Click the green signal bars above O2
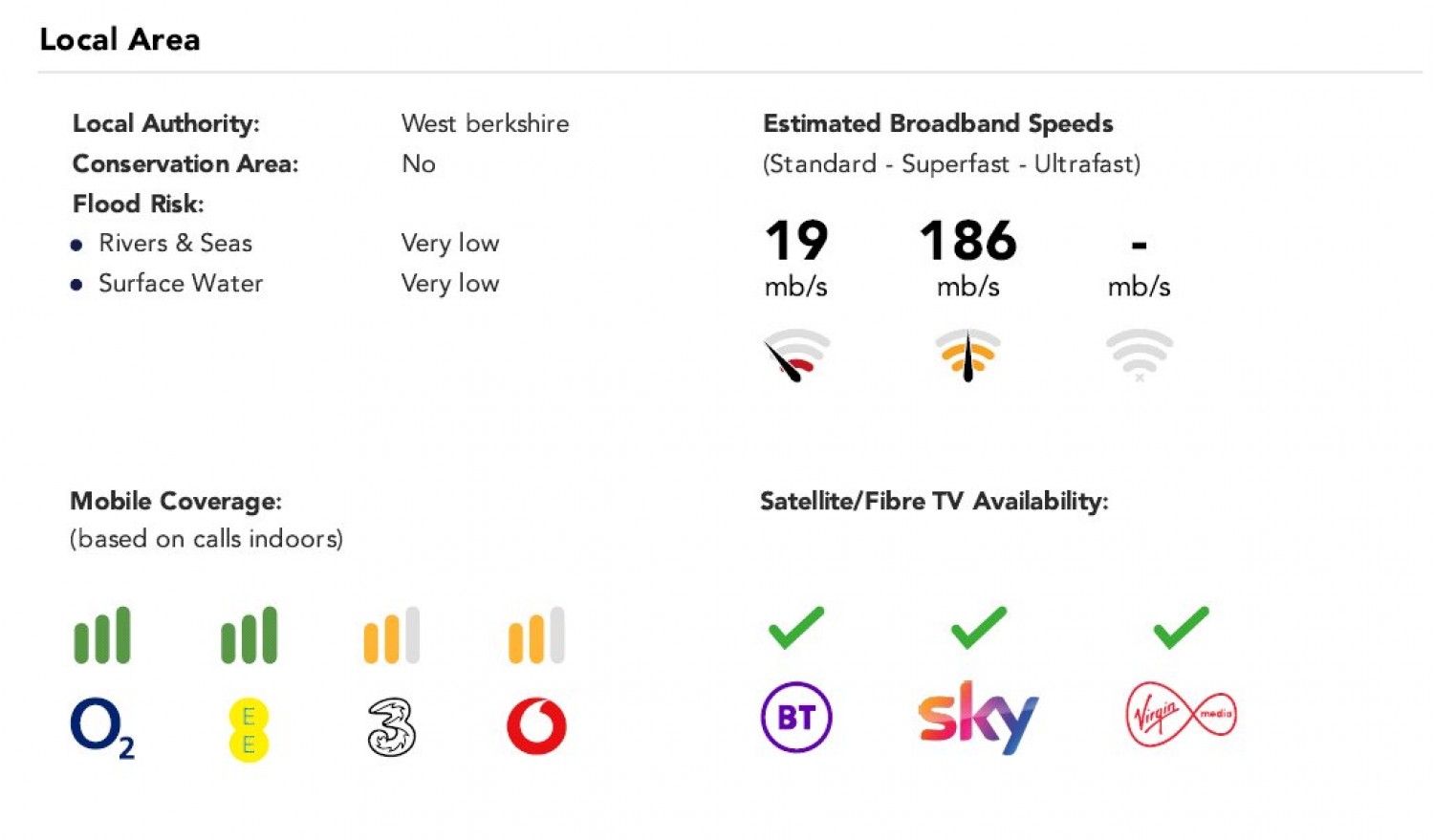The width and height of the screenshot is (1434, 840). tap(102, 635)
